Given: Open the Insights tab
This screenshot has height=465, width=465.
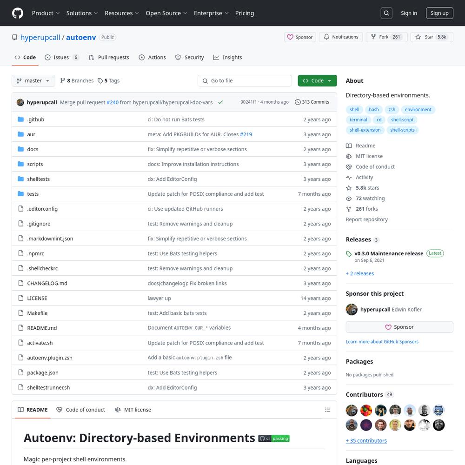Looking at the screenshot, I should [227, 58].
